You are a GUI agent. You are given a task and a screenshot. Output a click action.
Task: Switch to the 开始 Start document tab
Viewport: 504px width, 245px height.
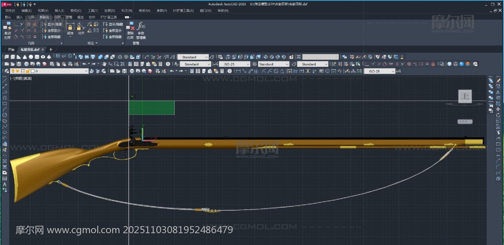[11, 50]
